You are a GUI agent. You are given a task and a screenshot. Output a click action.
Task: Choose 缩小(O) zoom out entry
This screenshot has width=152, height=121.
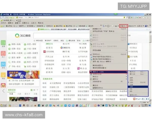click(x=138, y=74)
